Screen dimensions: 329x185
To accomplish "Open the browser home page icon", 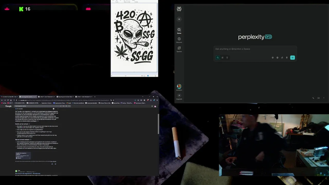I will tap(11, 100).
